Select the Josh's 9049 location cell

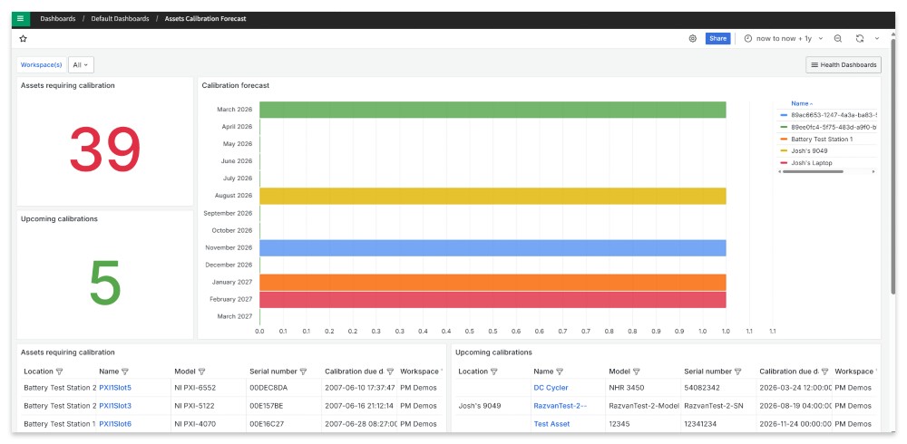coord(493,406)
